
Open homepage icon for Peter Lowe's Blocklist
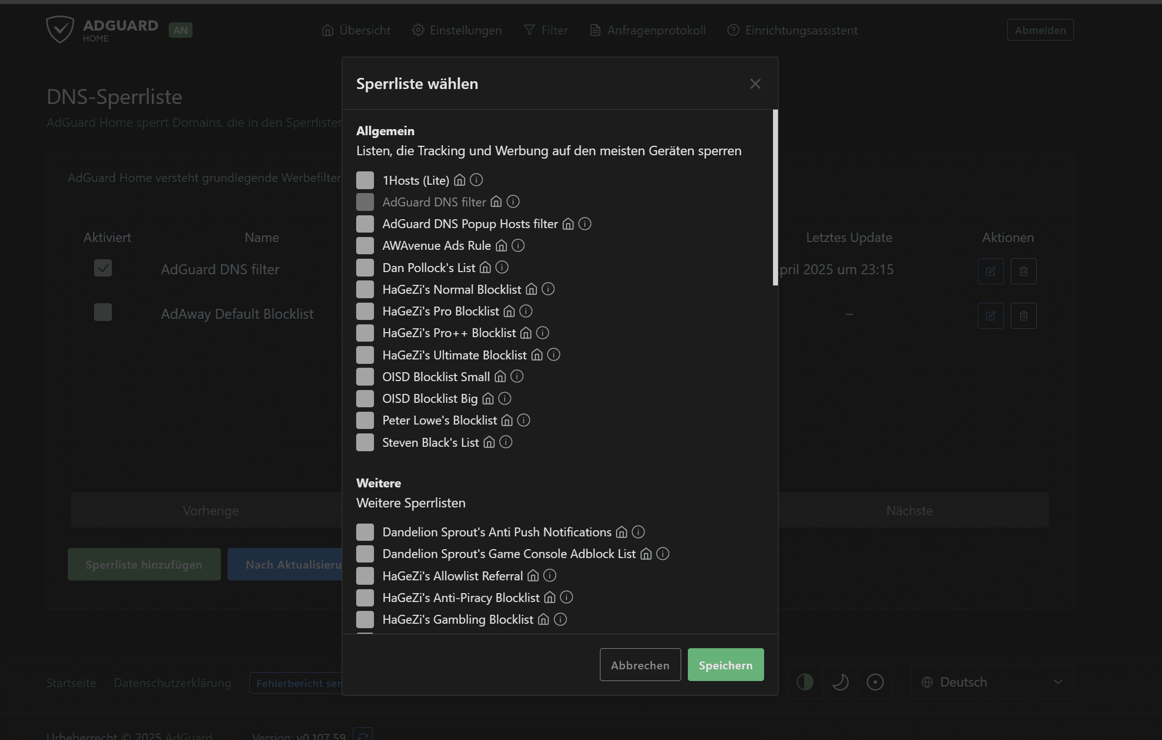507,420
